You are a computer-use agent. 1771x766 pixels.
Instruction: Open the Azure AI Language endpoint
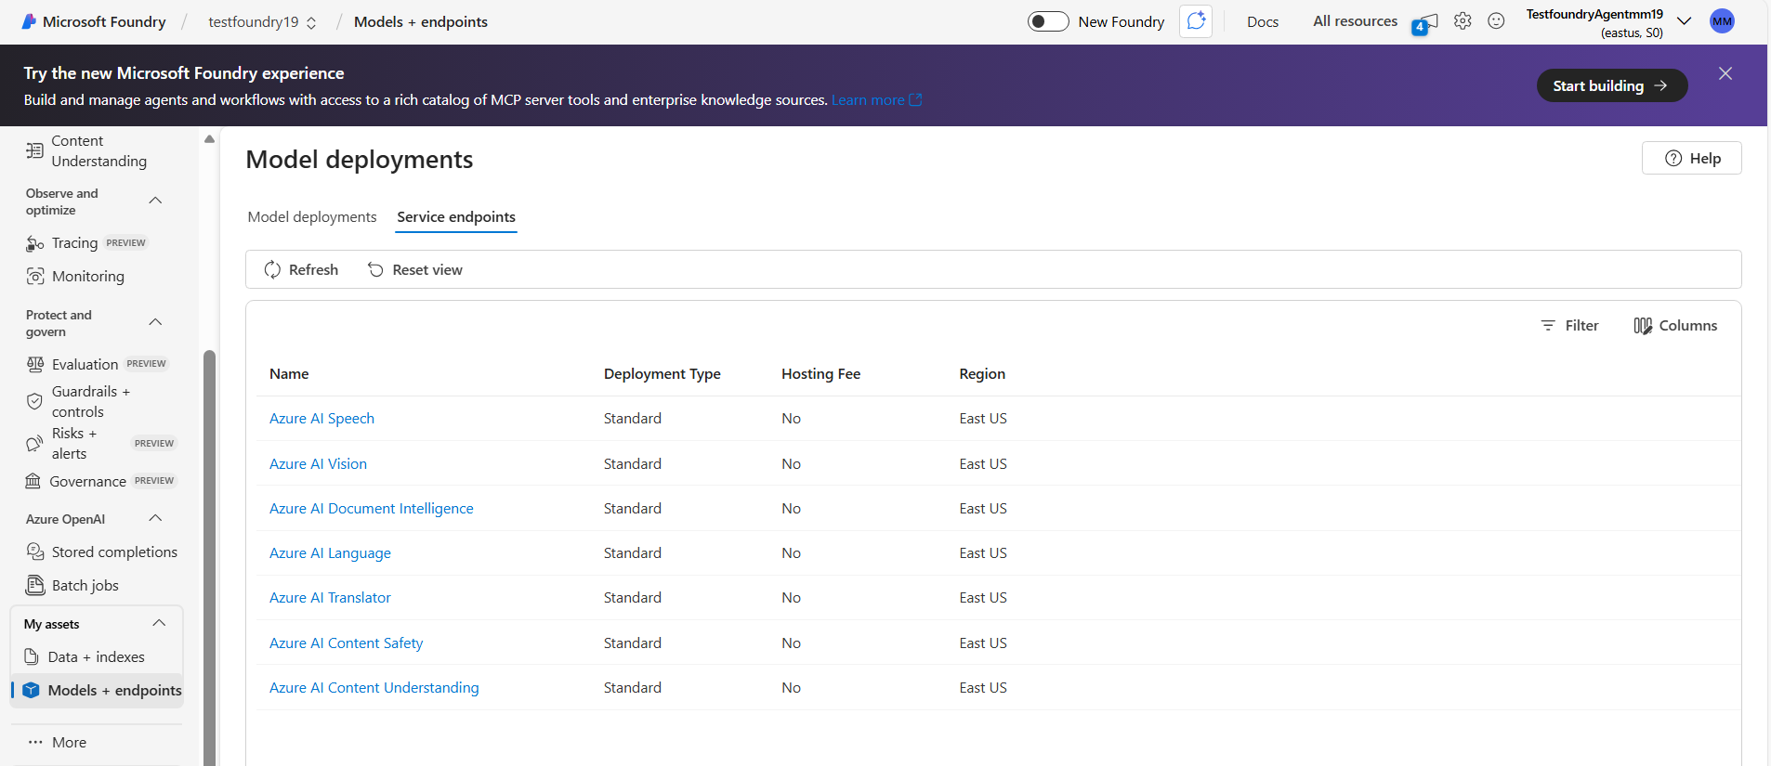tap(330, 552)
